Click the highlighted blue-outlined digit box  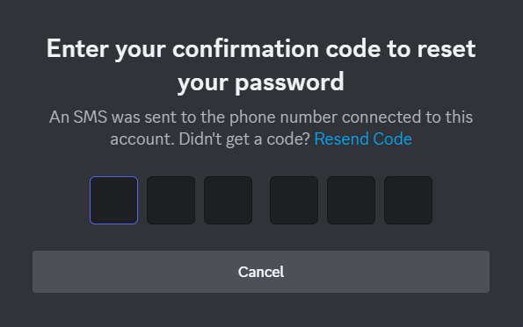(x=113, y=200)
